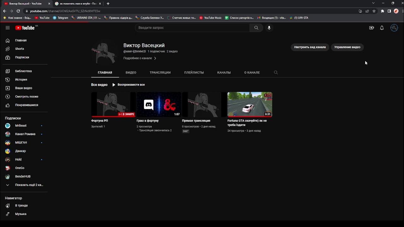Click the search magnifier button
Viewport: 404px width, 227px height.
coord(256,28)
